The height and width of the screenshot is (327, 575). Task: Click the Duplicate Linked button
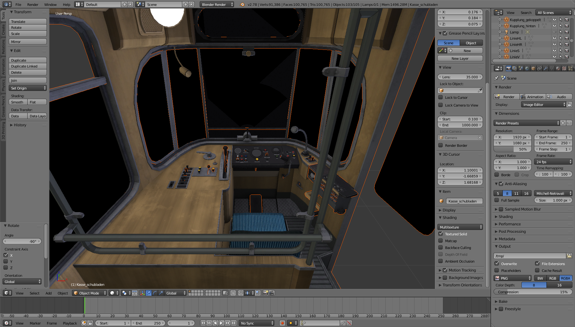28,66
